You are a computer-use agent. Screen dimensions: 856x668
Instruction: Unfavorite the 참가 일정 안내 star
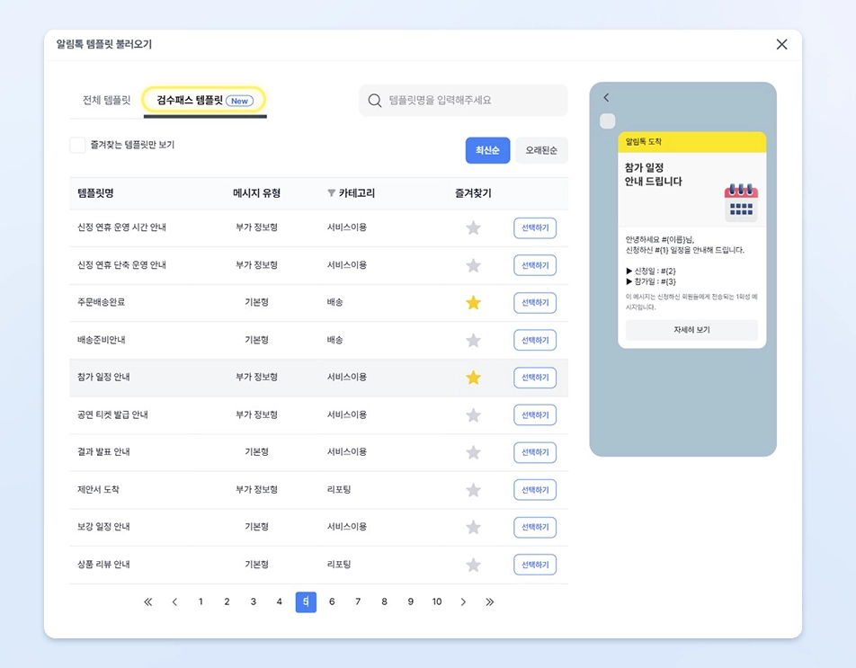click(474, 378)
